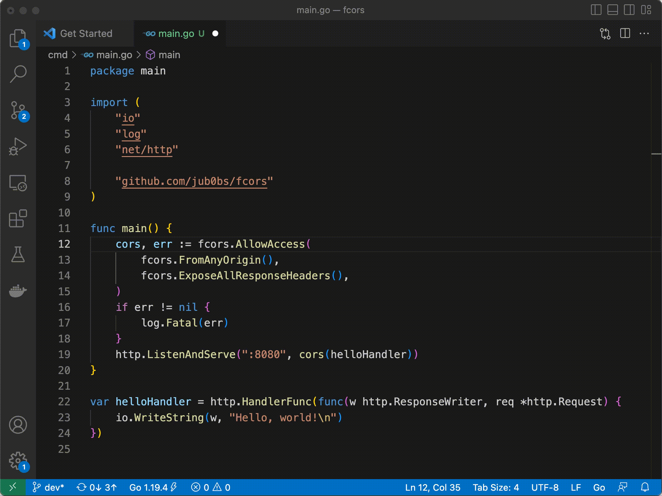
Task: Click the "log" import link
Action: click(131, 134)
